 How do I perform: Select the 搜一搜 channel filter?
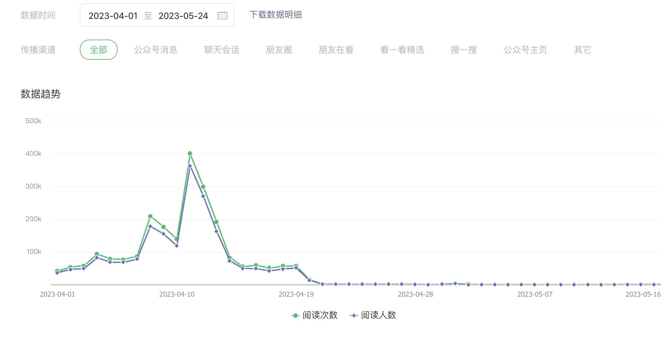(x=464, y=50)
